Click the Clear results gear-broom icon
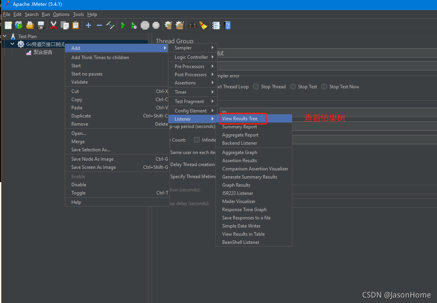Screen dimensions: 437x303 click(x=168, y=25)
